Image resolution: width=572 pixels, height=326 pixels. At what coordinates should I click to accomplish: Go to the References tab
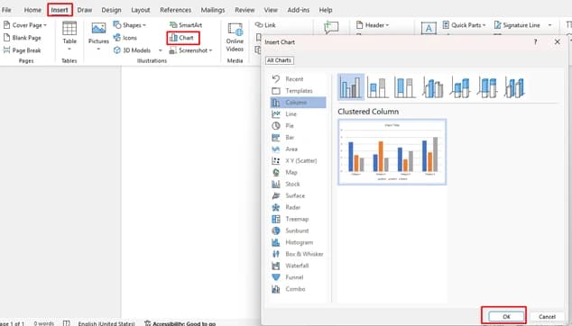[x=175, y=10]
